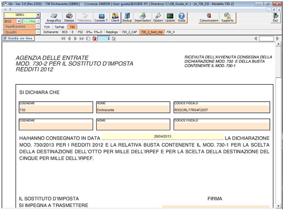Click the Stampa printer icon
This screenshot has height=210, width=284.
click(69, 17)
